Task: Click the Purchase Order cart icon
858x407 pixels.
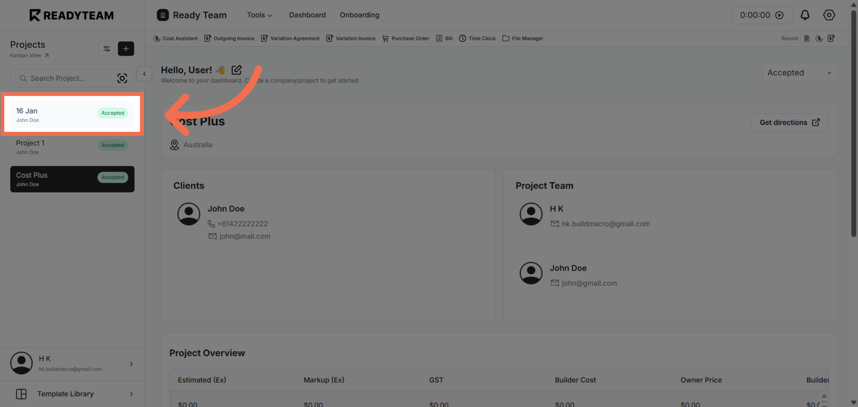Action: (385, 38)
